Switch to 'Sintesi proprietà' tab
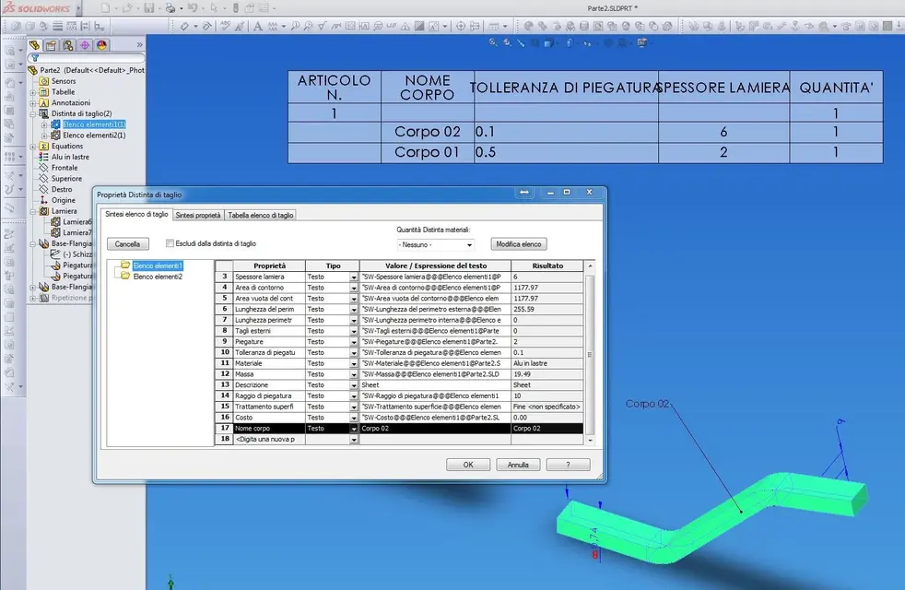This screenshot has height=590, width=905. tap(197, 214)
